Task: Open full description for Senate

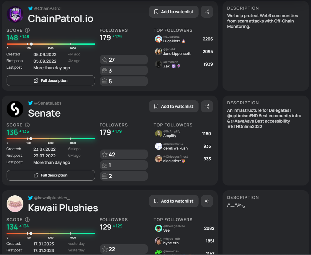Action: pos(51,175)
